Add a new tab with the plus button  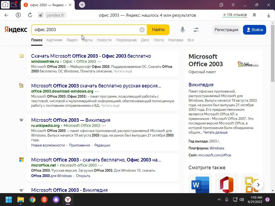pos(82,5)
